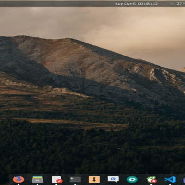Viewport: 185px width, 185px height.
Task: Click the weather haze icon in top bar
Action: click(x=172, y=4)
